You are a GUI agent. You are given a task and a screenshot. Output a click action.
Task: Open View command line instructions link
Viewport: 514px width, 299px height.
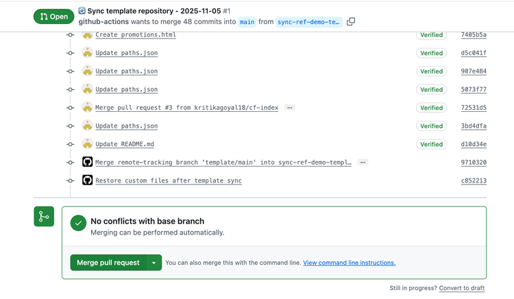tap(349, 263)
